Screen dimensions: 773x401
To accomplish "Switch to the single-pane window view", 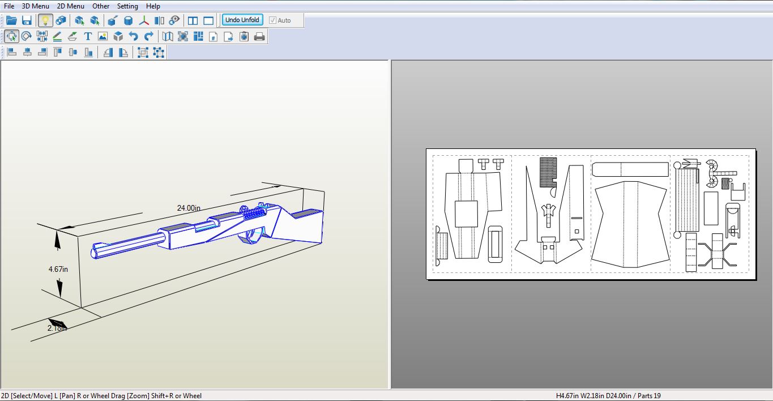I will 208,20.
